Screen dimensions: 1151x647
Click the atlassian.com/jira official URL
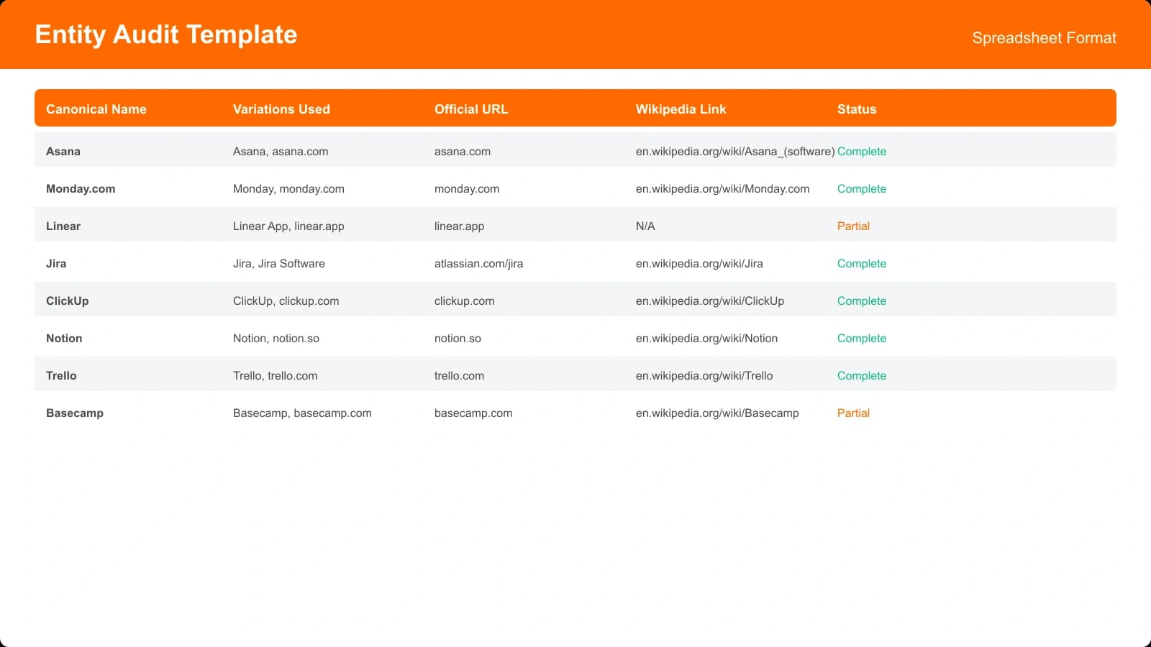(478, 263)
